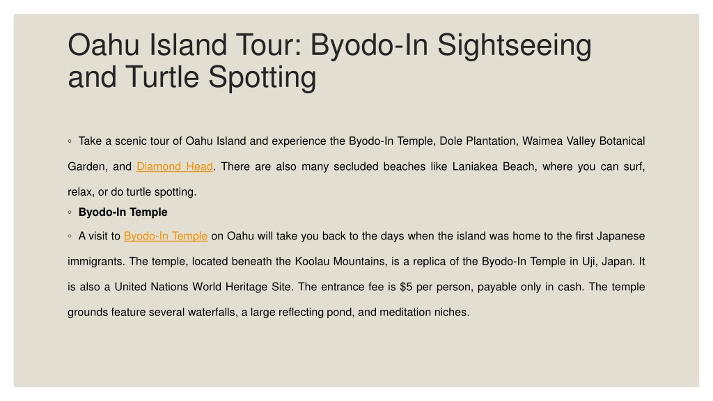Click the slide title starting "Oahu Island Tour"

(x=329, y=61)
